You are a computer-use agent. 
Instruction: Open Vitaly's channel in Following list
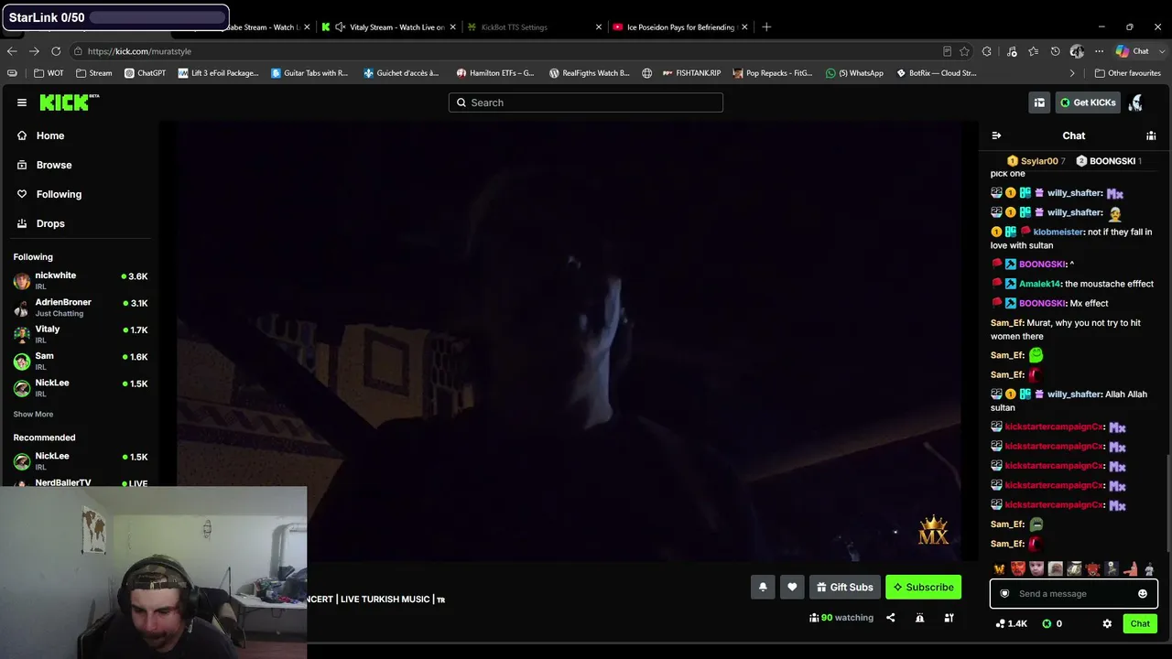coord(81,333)
